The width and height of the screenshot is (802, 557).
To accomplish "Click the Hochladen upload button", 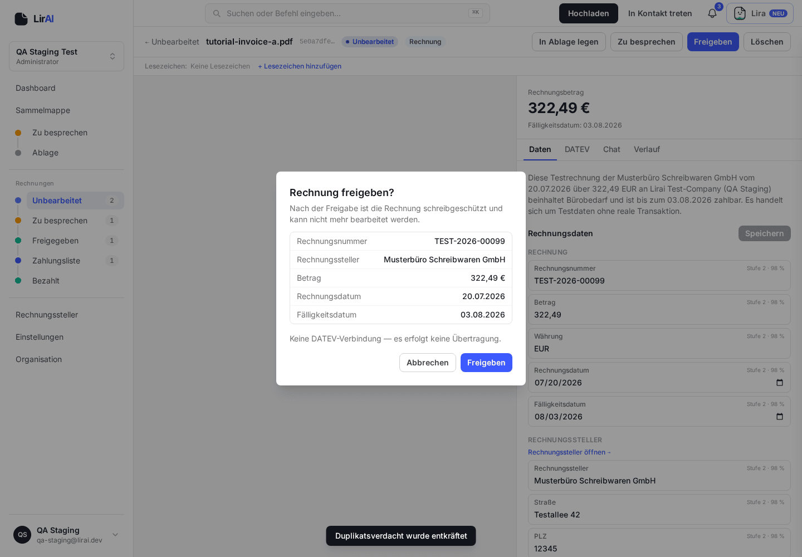I will (x=589, y=13).
